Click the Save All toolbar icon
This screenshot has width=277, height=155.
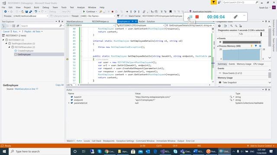[x=30, y=12]
